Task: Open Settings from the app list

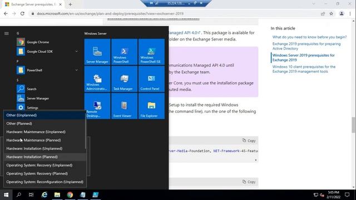Action: (48, 107)
